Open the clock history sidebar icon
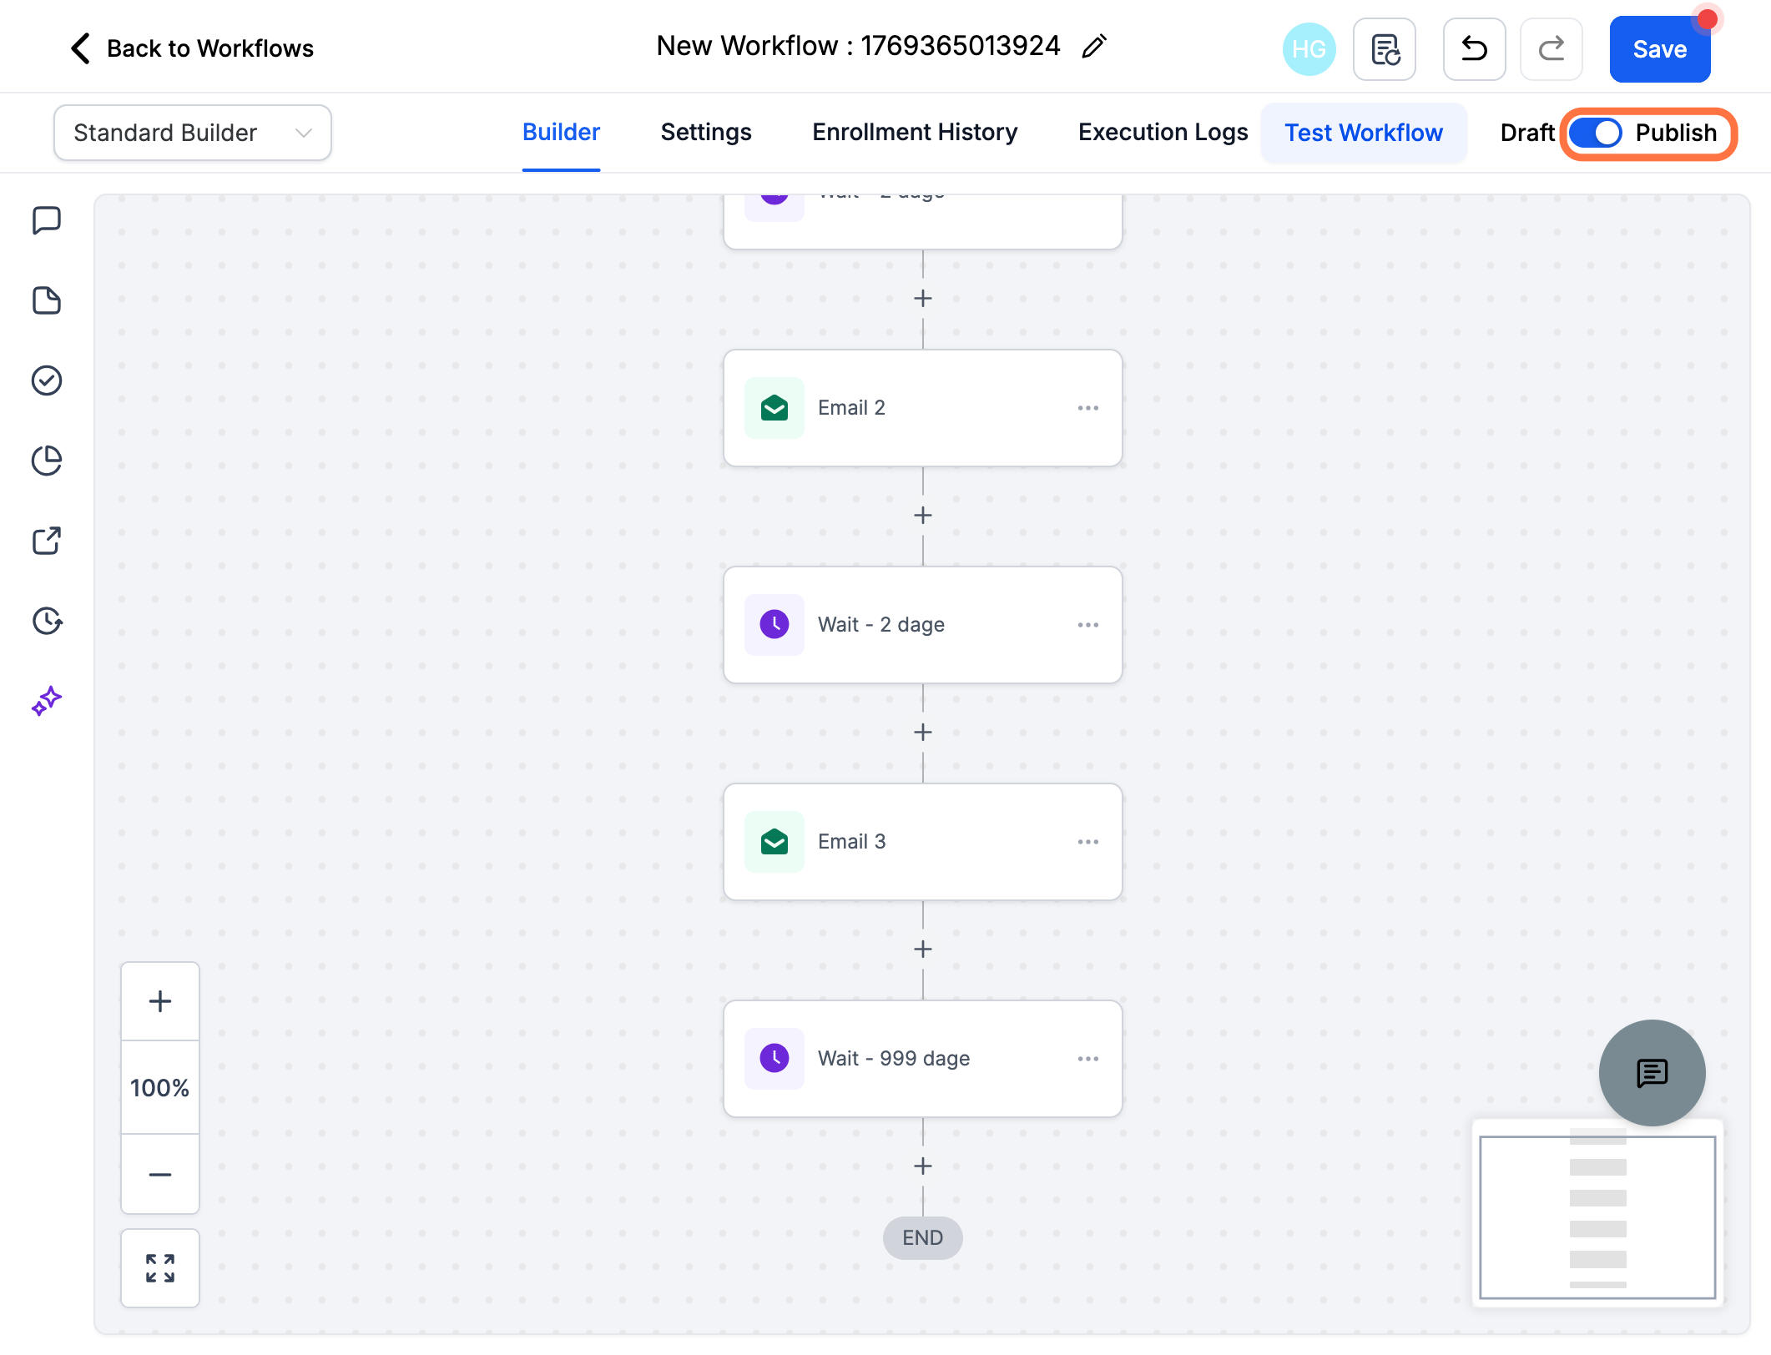This screenshot has height=1355, width=1771. 47,621
